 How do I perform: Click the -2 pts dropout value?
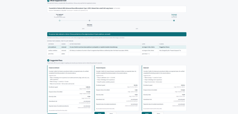coord(136,90)
